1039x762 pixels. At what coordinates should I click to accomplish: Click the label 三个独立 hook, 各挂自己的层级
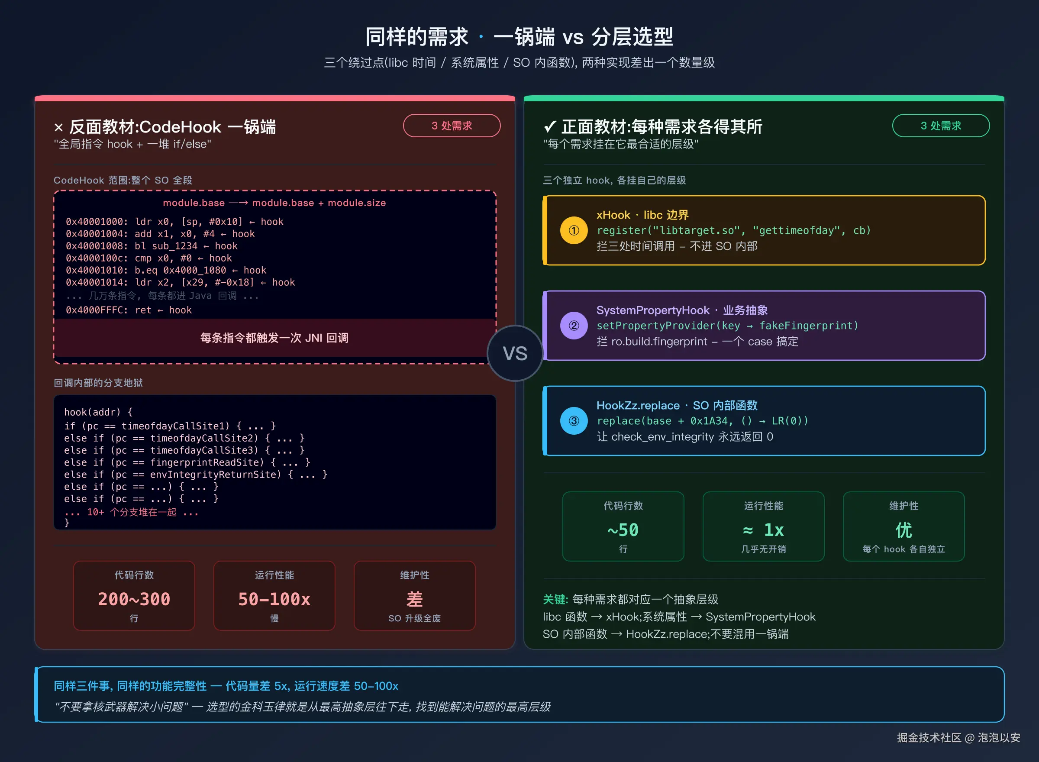tap(614, 181)
